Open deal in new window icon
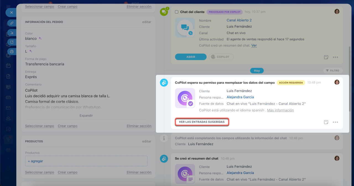The width and height of the screenshot is (354, 186). (x=12, y=42)
